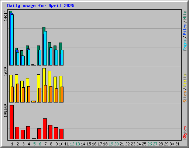The height and width of the screenshot is (148, 189).
Task: Click day 21 on the x-axis
Action: pos(122,144)
